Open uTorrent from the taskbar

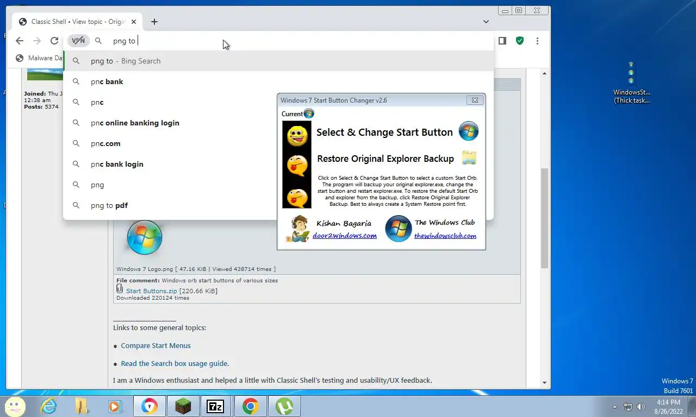pos(284,406)
